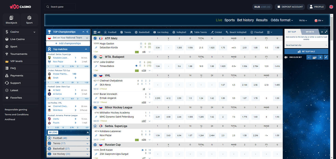Expand Bet on Your National Team

coord(68,38)
